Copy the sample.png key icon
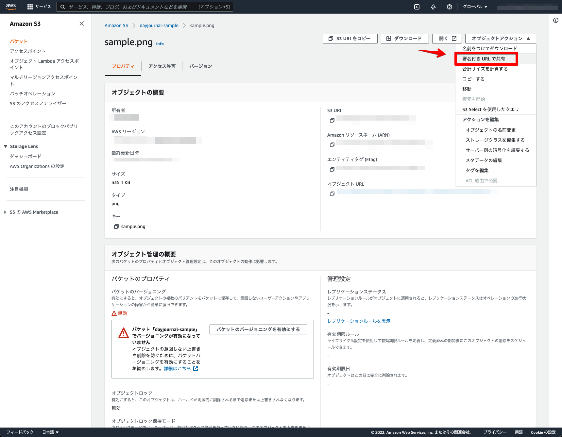The image size is (562, 437). (116, 227)
